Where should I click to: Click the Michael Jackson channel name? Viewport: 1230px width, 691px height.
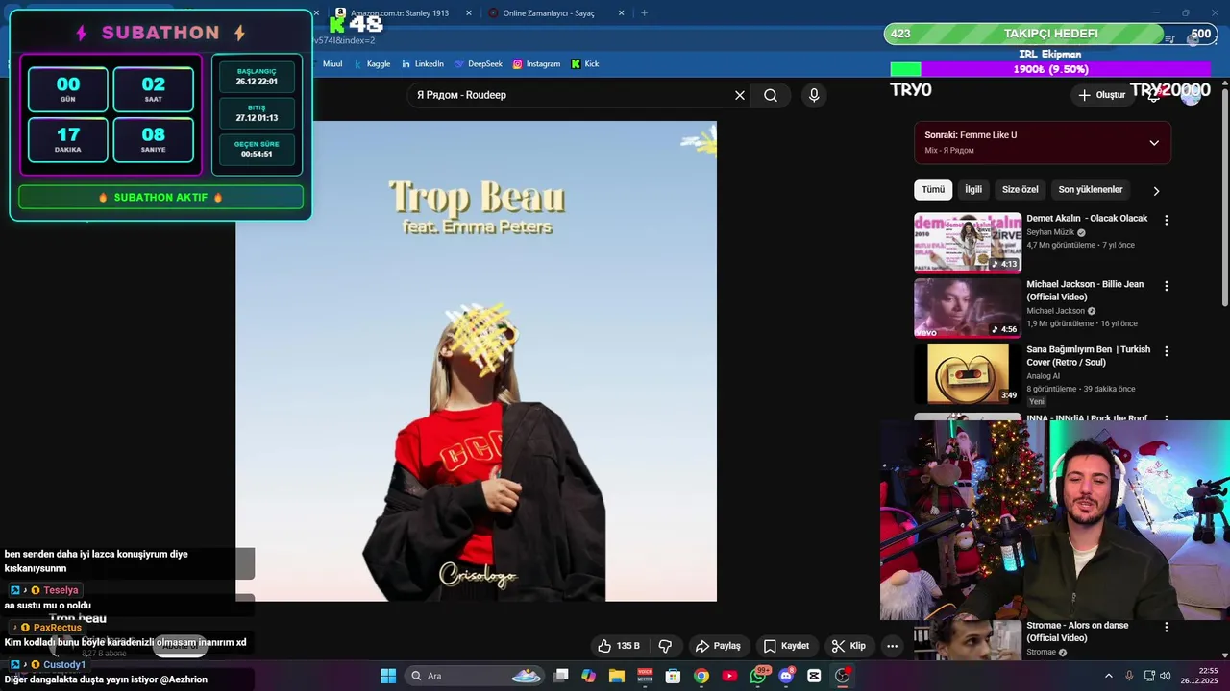[1055, 311]
